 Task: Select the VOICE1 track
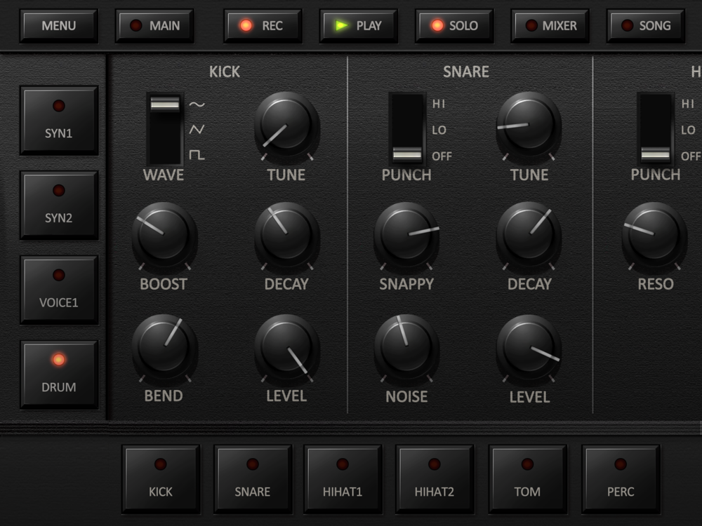coord(59,290)
